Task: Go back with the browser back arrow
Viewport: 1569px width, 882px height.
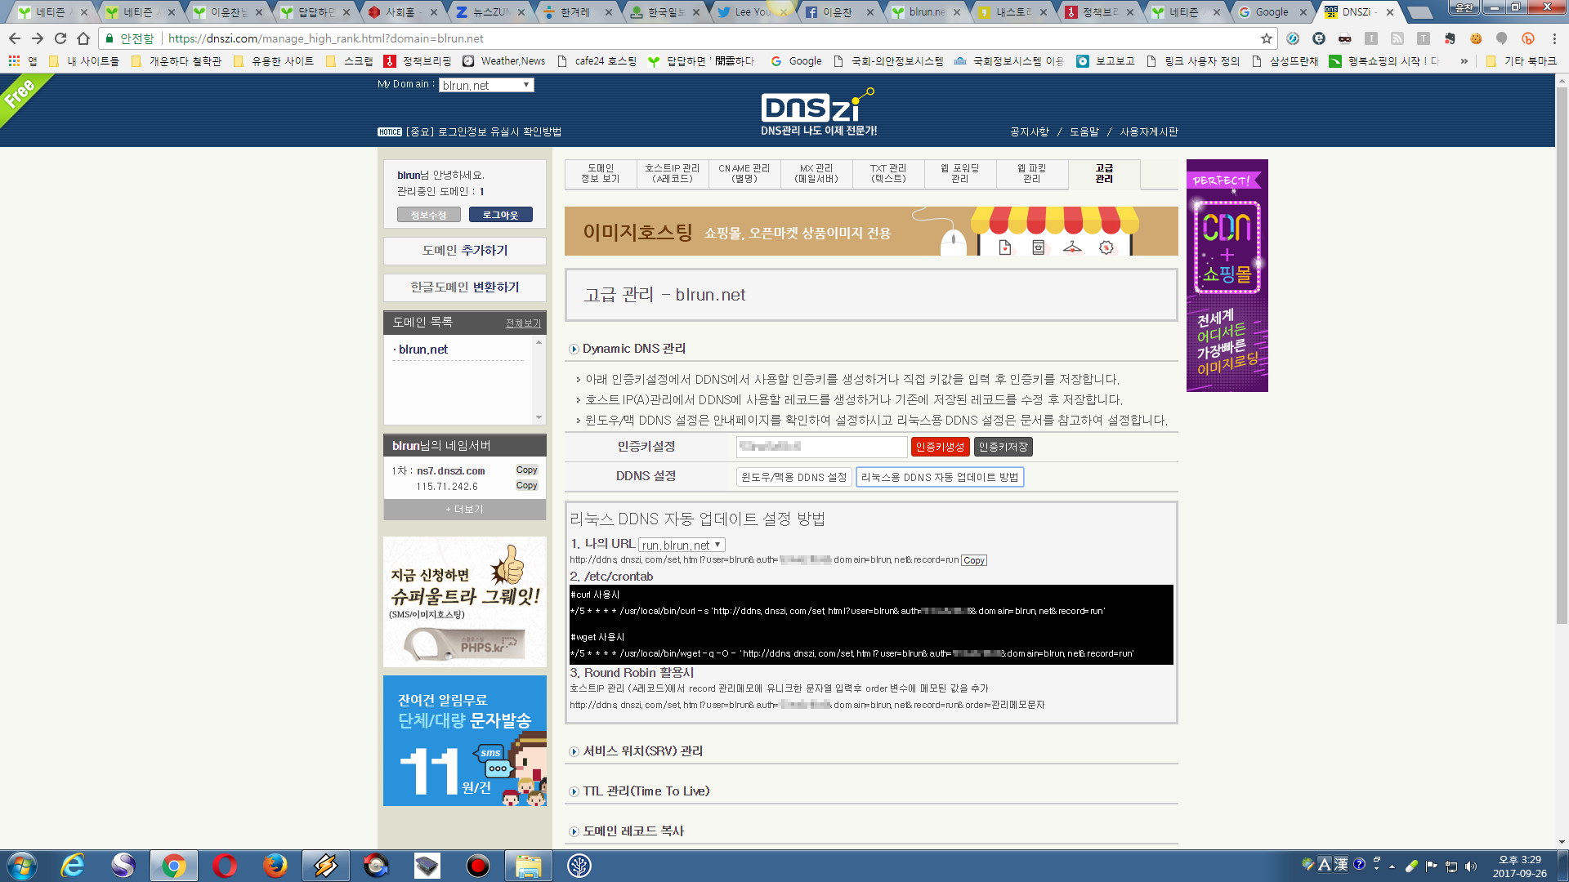Action: 15,38
